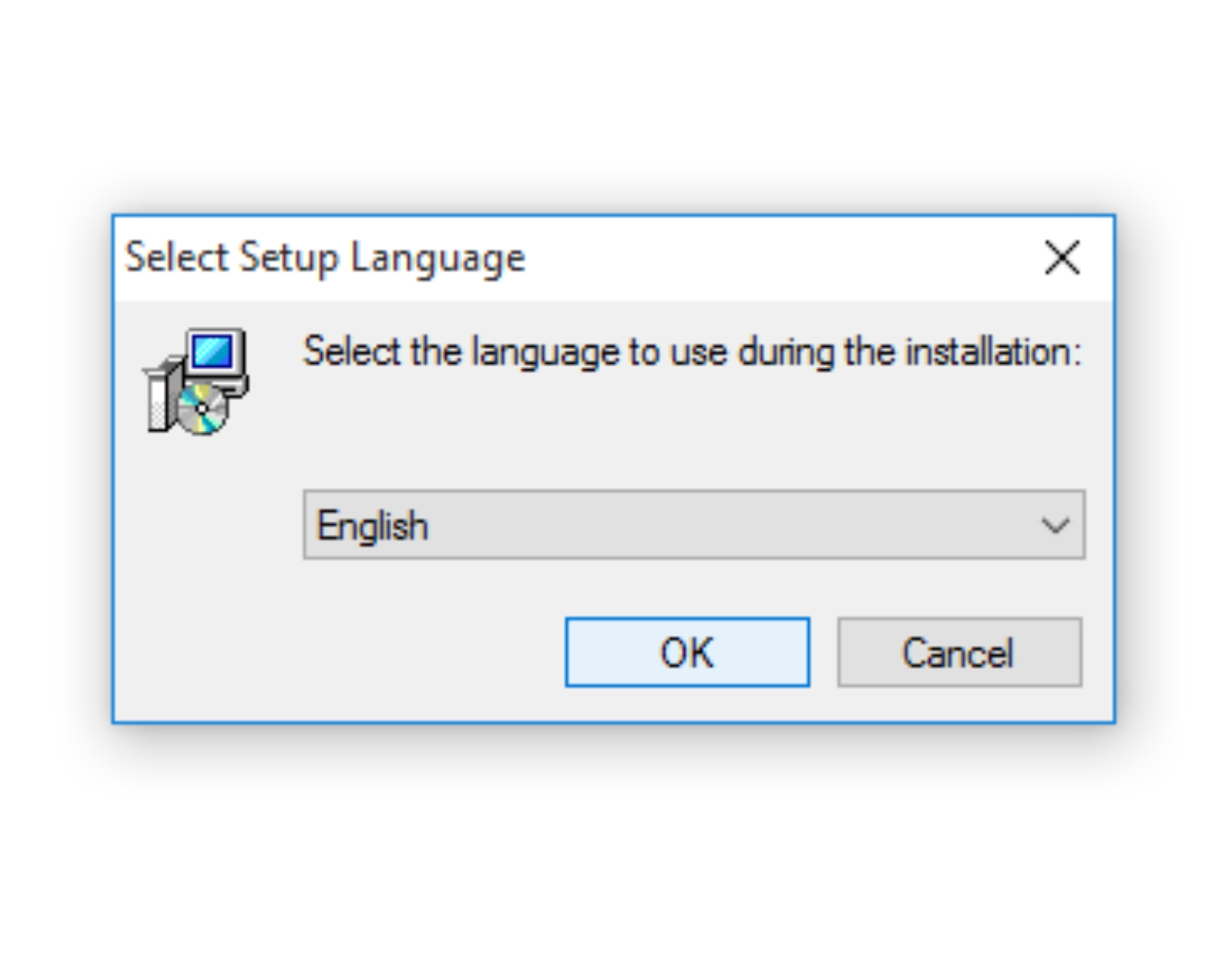Viewport: 1210px width, 968px height.
Task: Click the installer CD-ROM icon
Action: click(x=202, y=411)
